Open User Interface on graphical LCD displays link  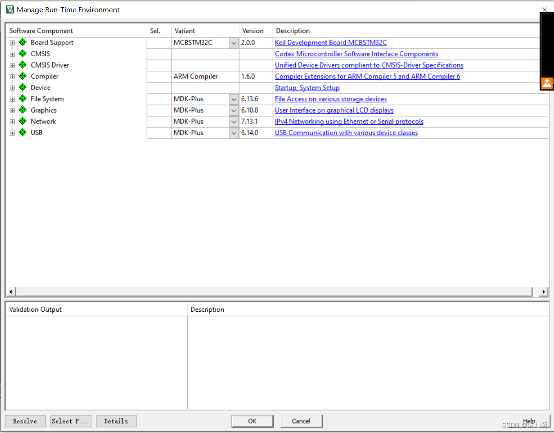(334, 110)
